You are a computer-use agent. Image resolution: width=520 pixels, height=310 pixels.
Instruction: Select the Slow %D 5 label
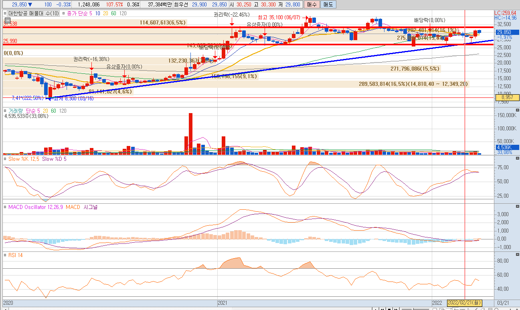(x=54, y=159)
